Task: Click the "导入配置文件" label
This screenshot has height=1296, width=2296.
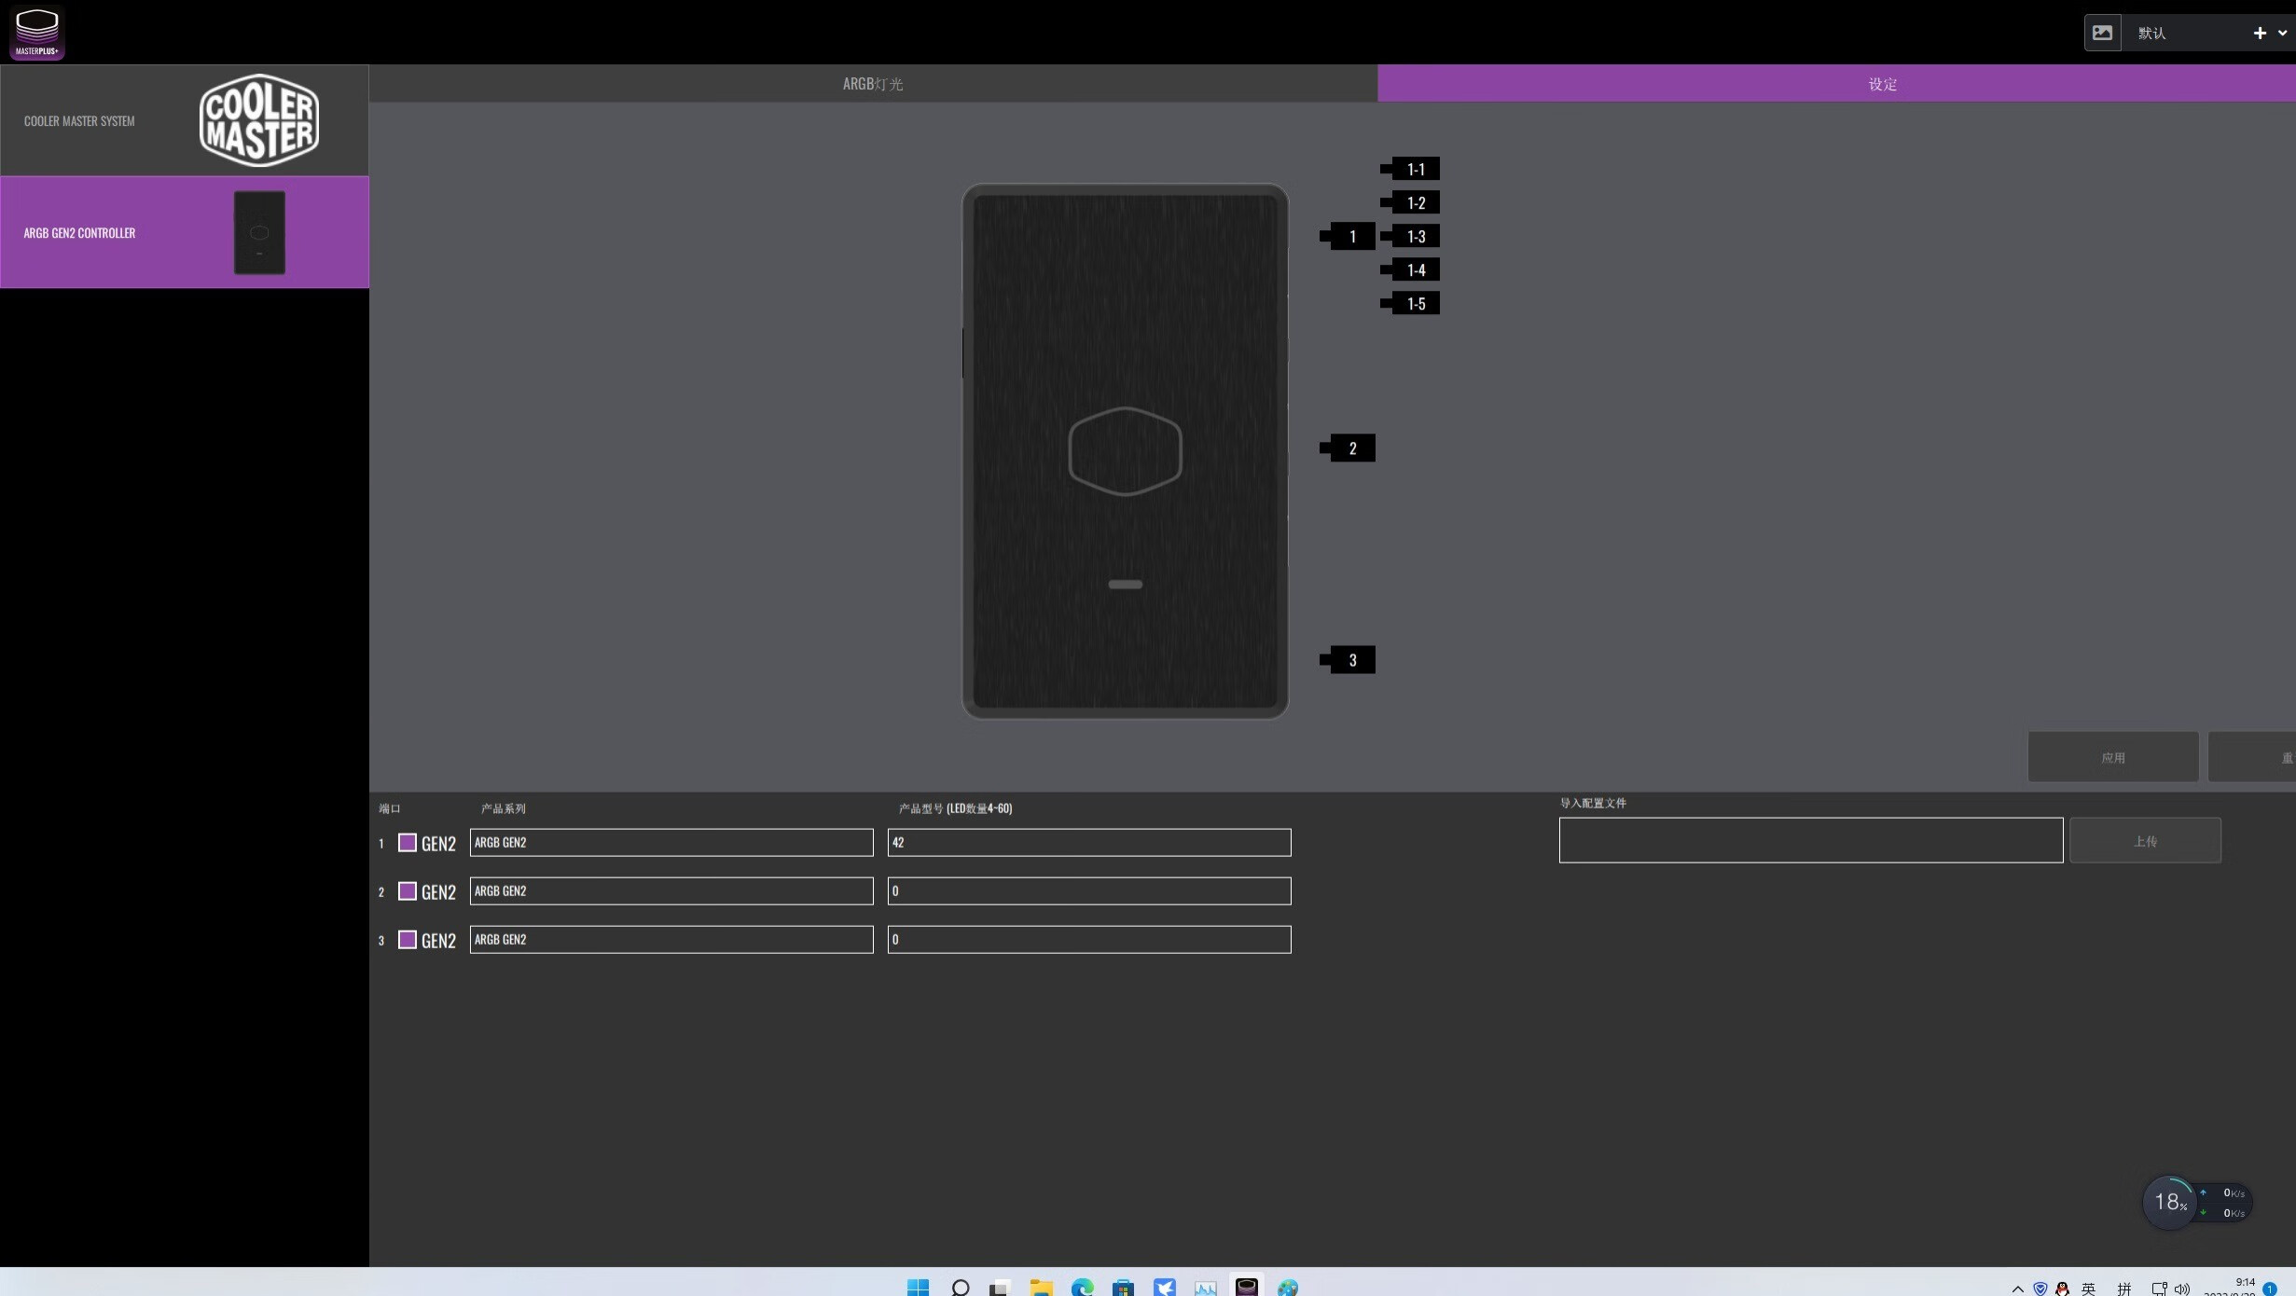Action: click(x=1593, y=803)
